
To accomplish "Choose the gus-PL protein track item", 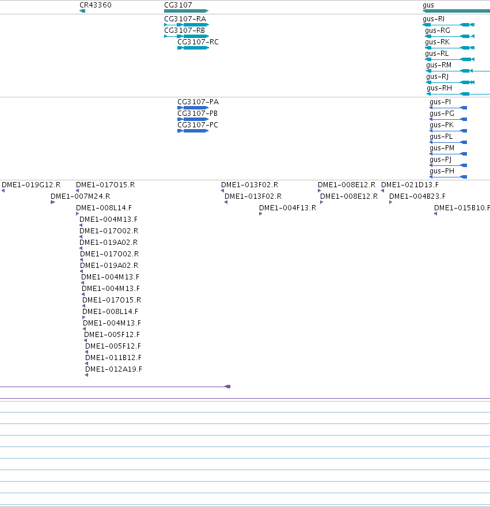I will click(x=448, y=142).
